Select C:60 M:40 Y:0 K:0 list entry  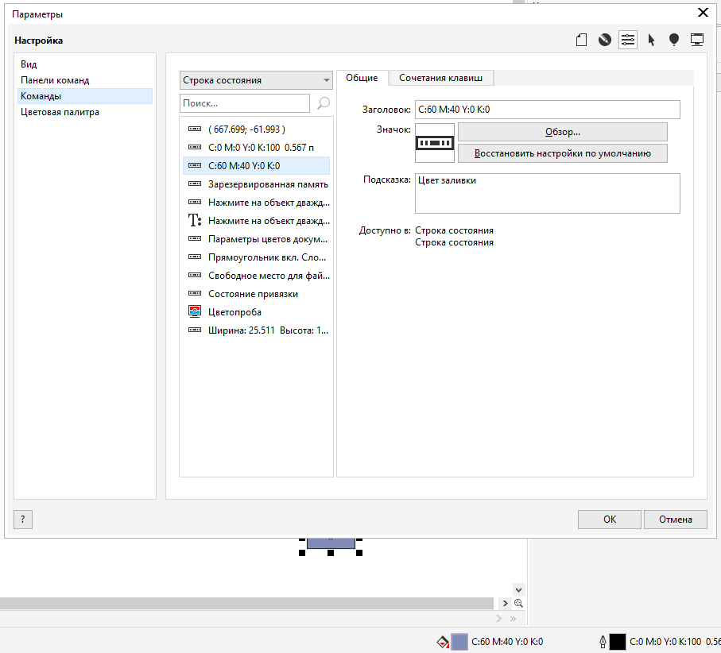(x=256, y=166)
